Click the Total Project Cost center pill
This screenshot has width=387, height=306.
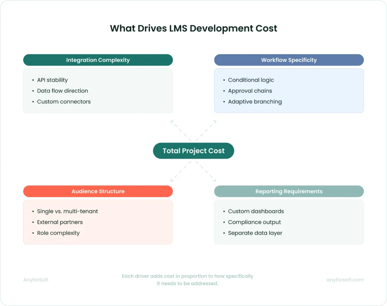(x=193, y=151)
